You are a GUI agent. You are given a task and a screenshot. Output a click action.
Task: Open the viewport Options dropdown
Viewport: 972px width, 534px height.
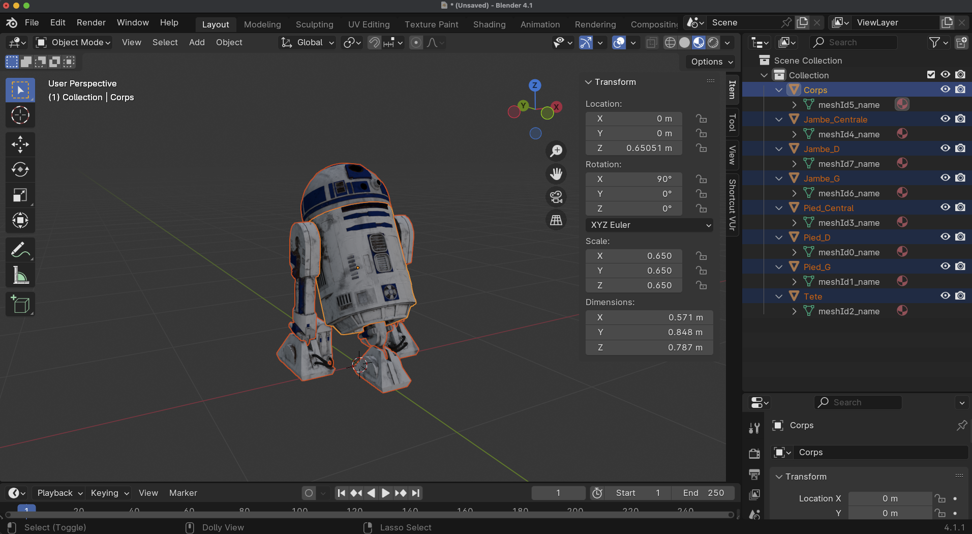point(711,62)
